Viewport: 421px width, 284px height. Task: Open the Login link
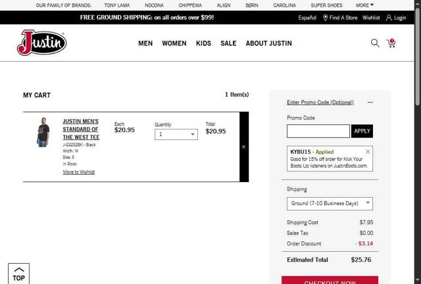coord(400,18)
